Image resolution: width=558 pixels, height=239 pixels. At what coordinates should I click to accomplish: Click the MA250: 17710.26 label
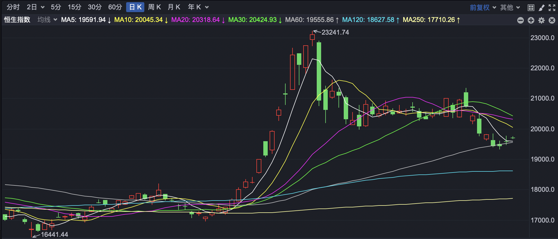(431, 20)
